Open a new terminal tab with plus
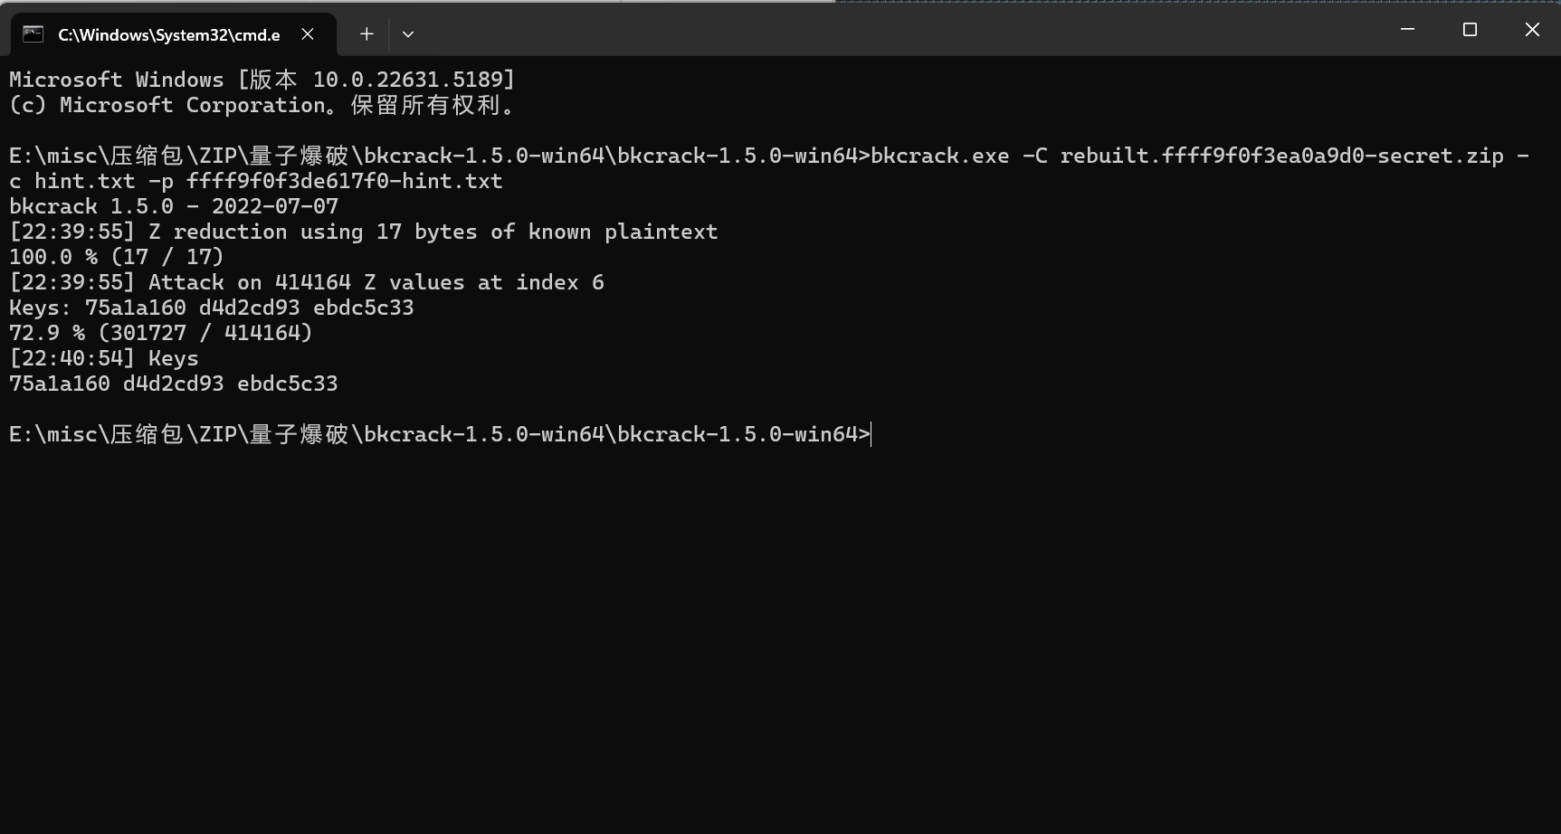This screenshot has width=1561, height=834. (366, 34)
